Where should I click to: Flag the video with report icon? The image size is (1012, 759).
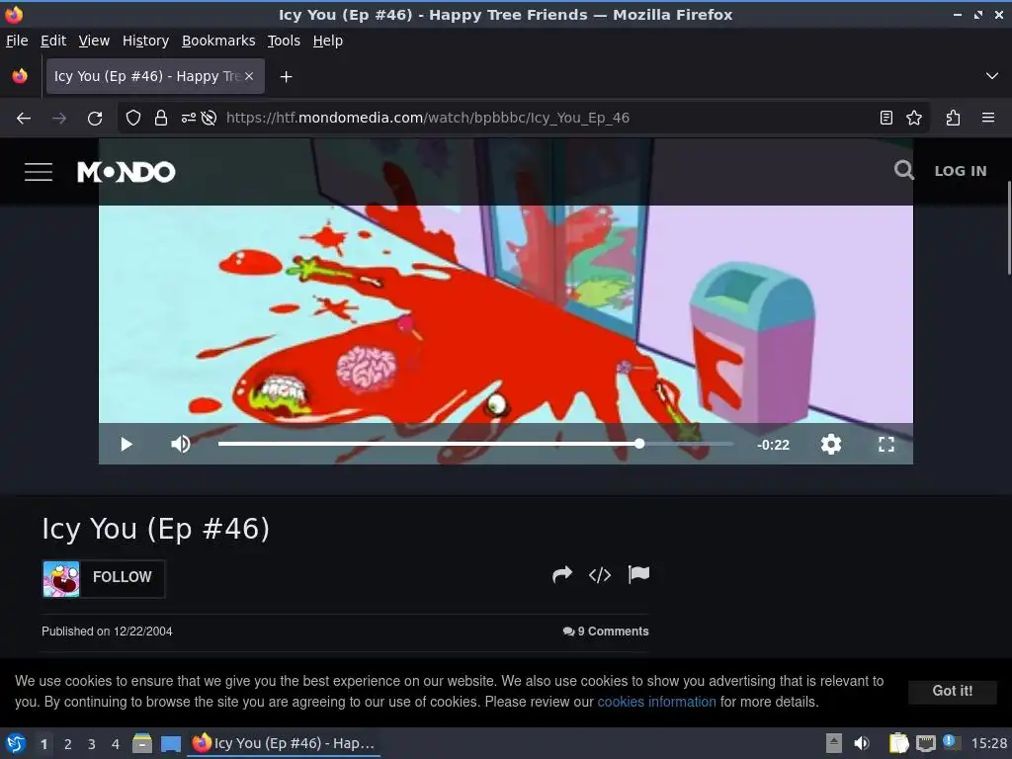click(x=638, y=574)
